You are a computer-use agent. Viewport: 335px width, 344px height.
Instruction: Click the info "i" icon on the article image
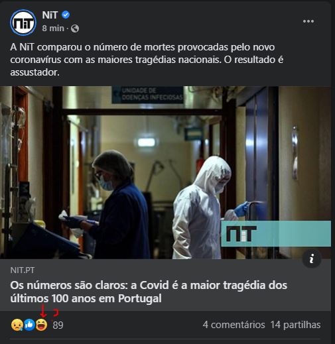coord(312,258)
